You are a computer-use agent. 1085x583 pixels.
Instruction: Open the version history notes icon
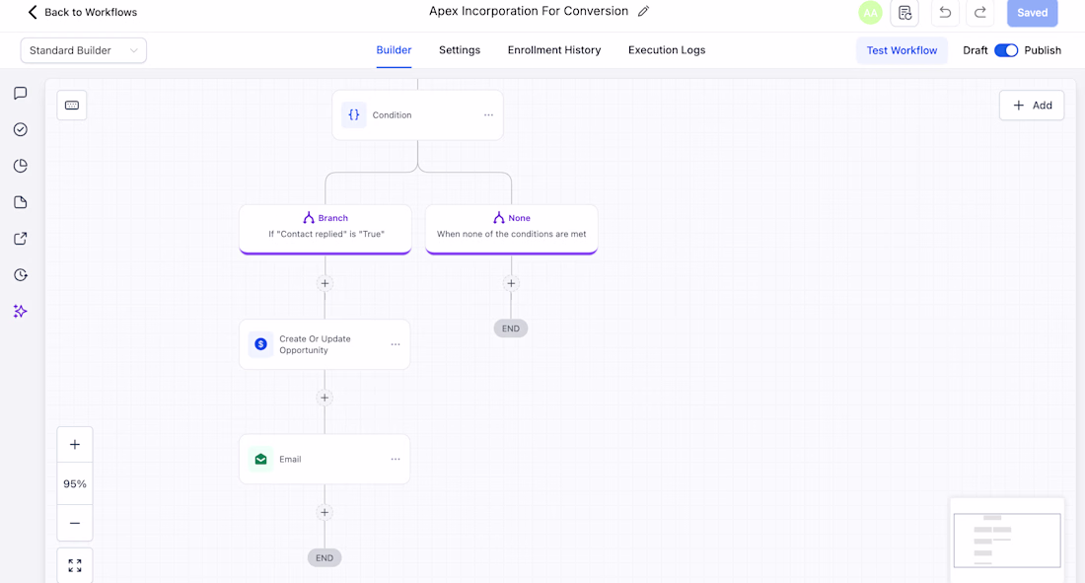[904, 13]
